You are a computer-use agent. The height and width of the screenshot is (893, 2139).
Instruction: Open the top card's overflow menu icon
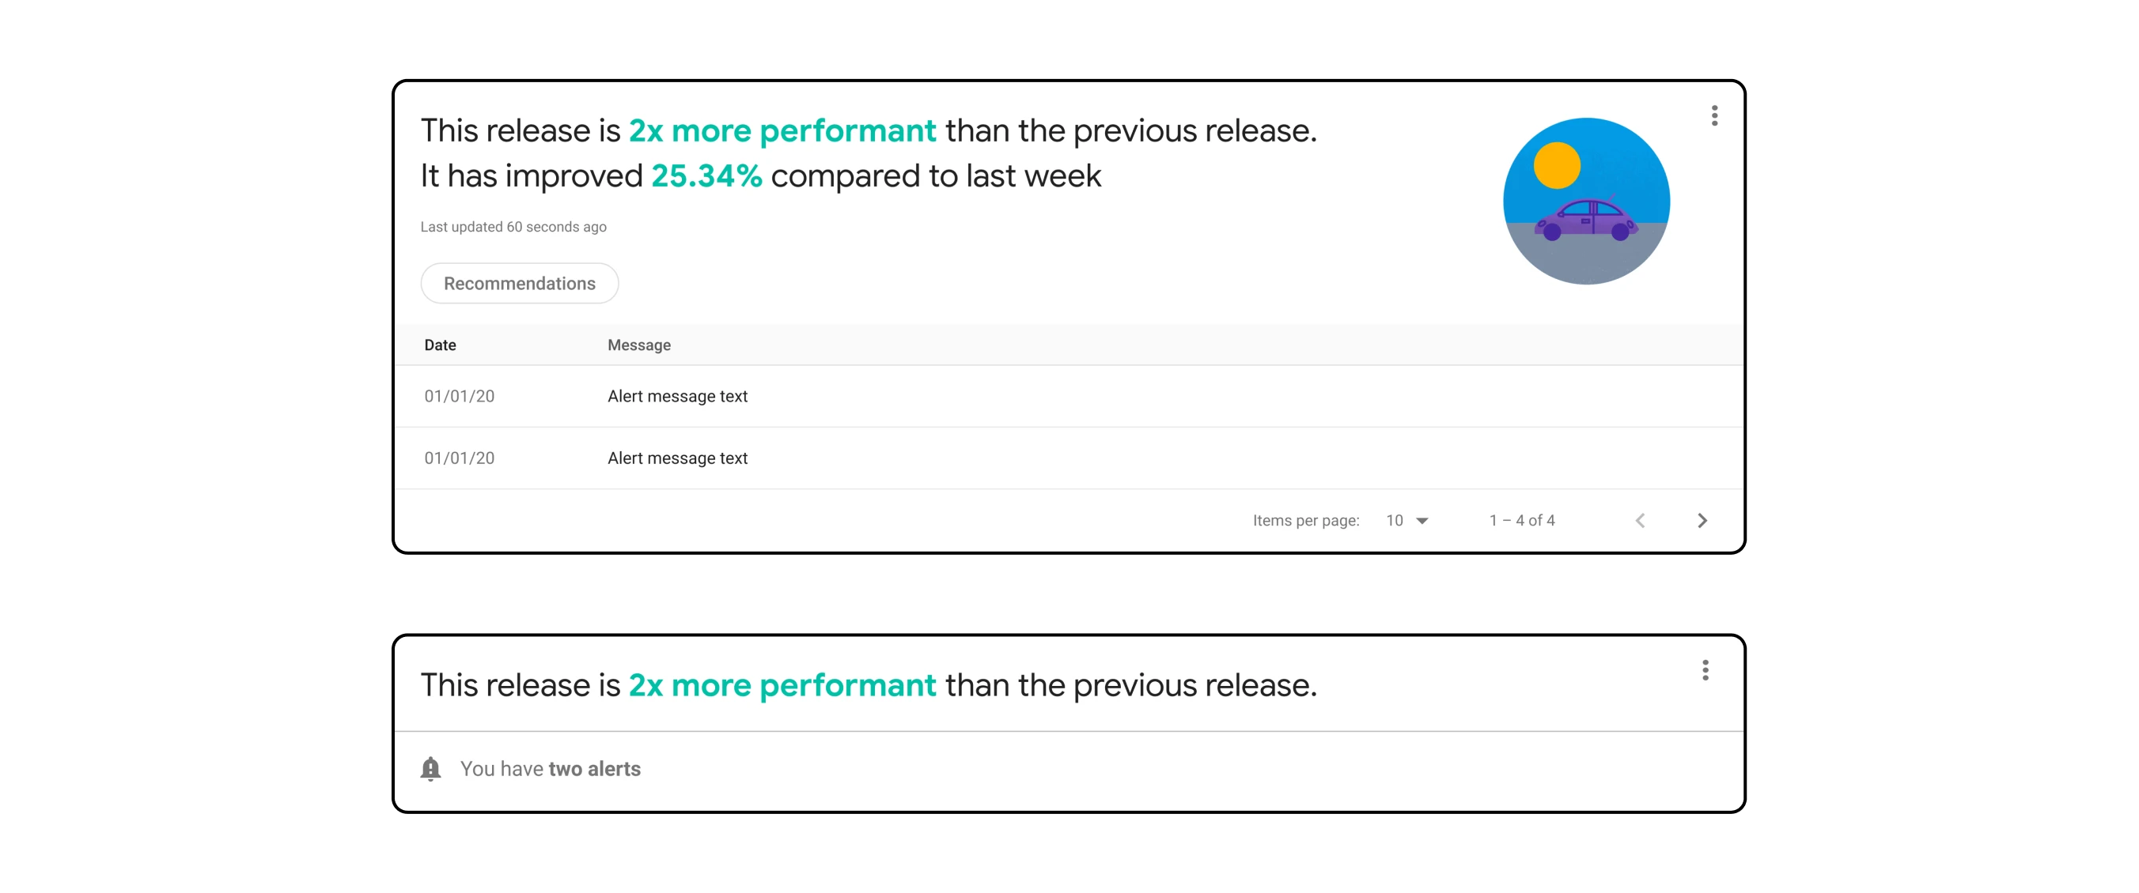[x=1714, y=115]
